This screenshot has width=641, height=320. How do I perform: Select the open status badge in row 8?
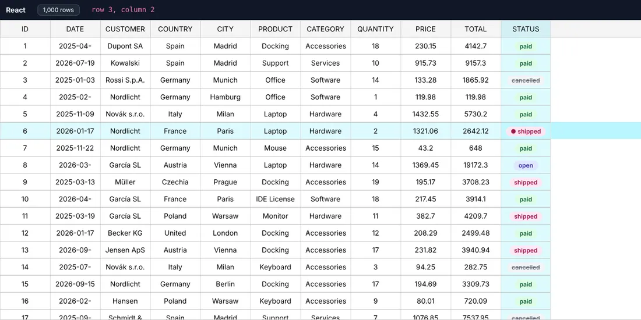point(526,165)
